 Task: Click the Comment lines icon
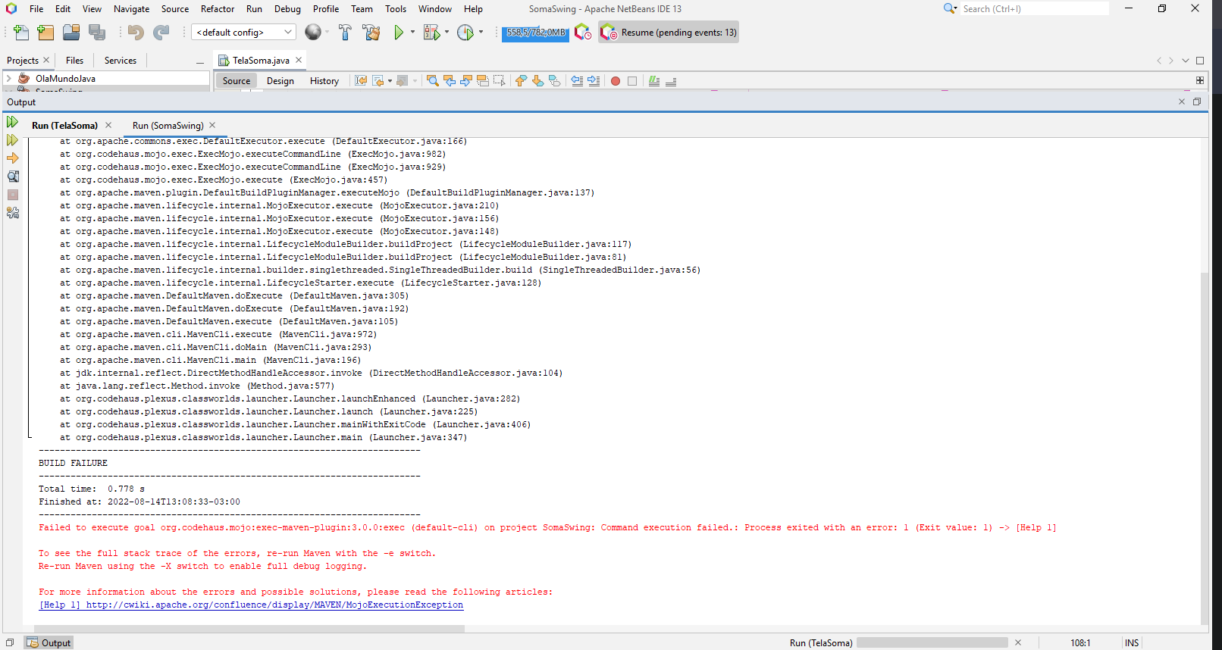654,81
